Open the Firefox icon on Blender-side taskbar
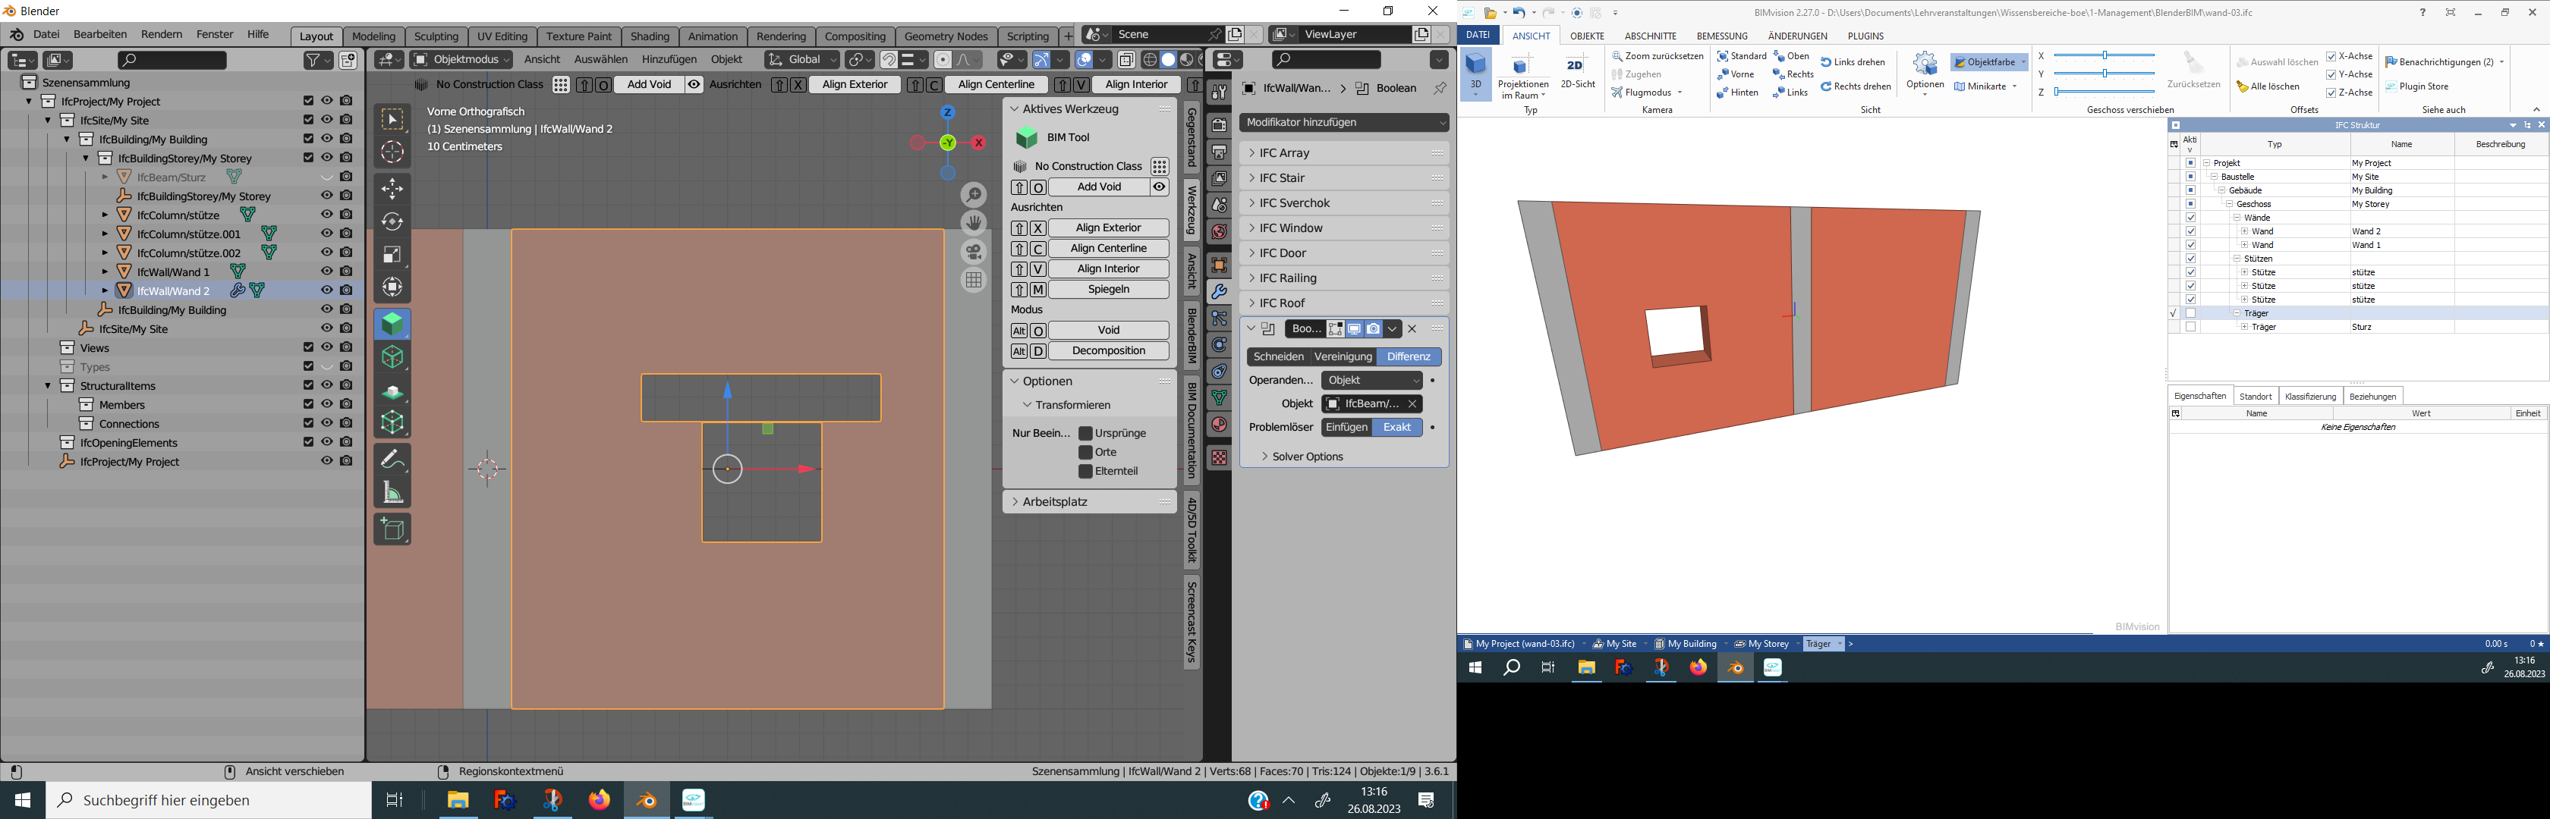The image size is (2550, 819). pos(600,800)
